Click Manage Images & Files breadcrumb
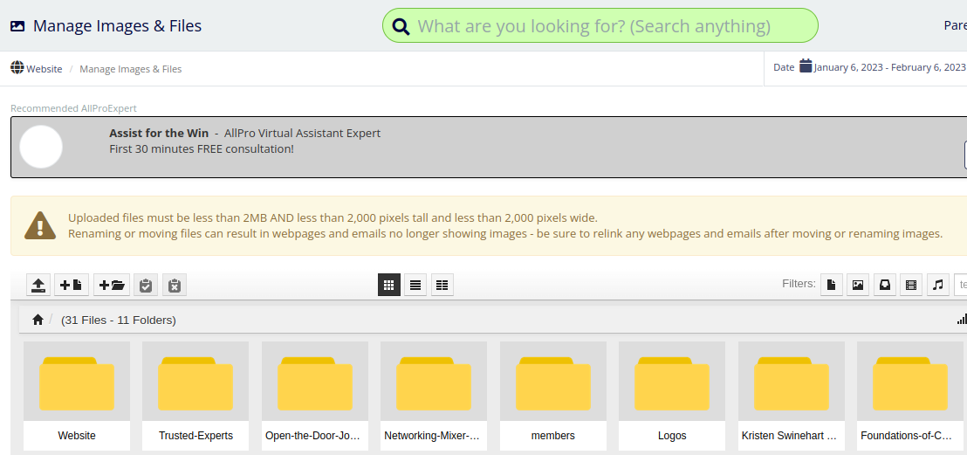Screen dimensions: 967x455 coord(131,68)
